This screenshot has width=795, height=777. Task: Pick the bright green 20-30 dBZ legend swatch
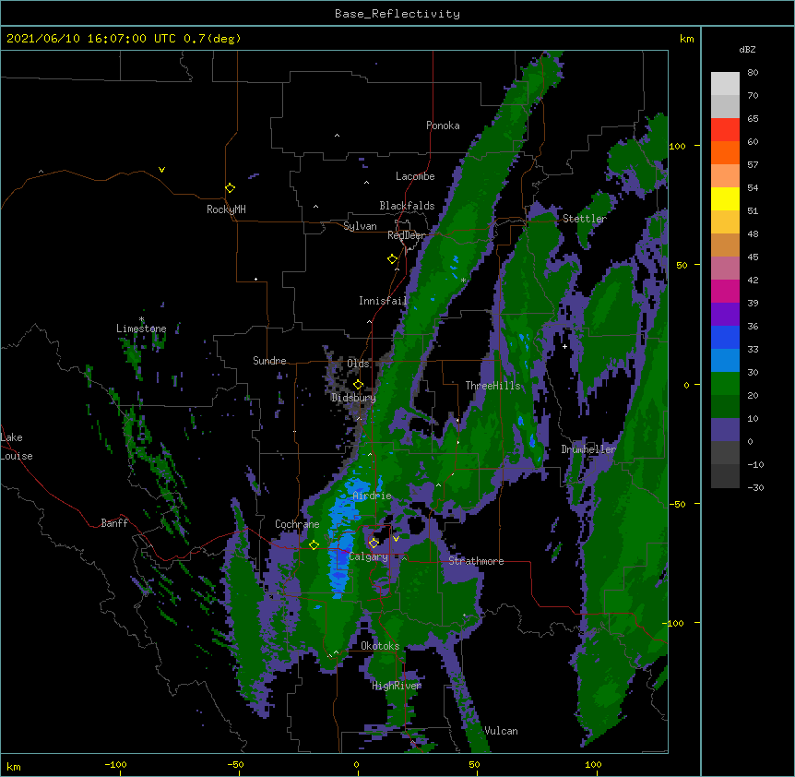(x=725, y=384)
